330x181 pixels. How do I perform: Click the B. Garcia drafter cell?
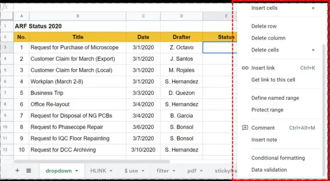(181, 116)
